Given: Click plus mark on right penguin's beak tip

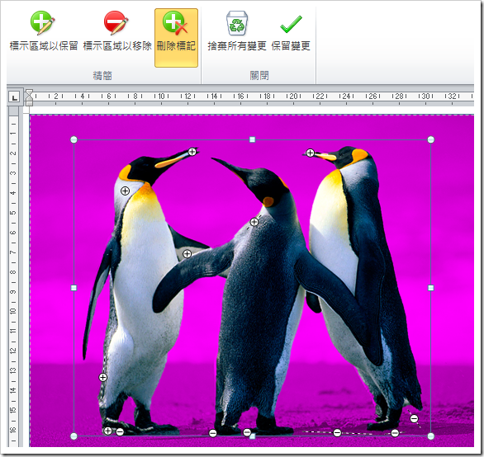Looking at the screenshot, I should tap(310, 153).
